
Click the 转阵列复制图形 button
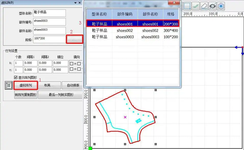tap(26, 95)
